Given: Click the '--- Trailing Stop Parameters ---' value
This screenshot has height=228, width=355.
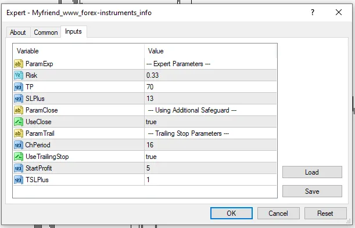Looking at the screenshot, I should 188,133.
